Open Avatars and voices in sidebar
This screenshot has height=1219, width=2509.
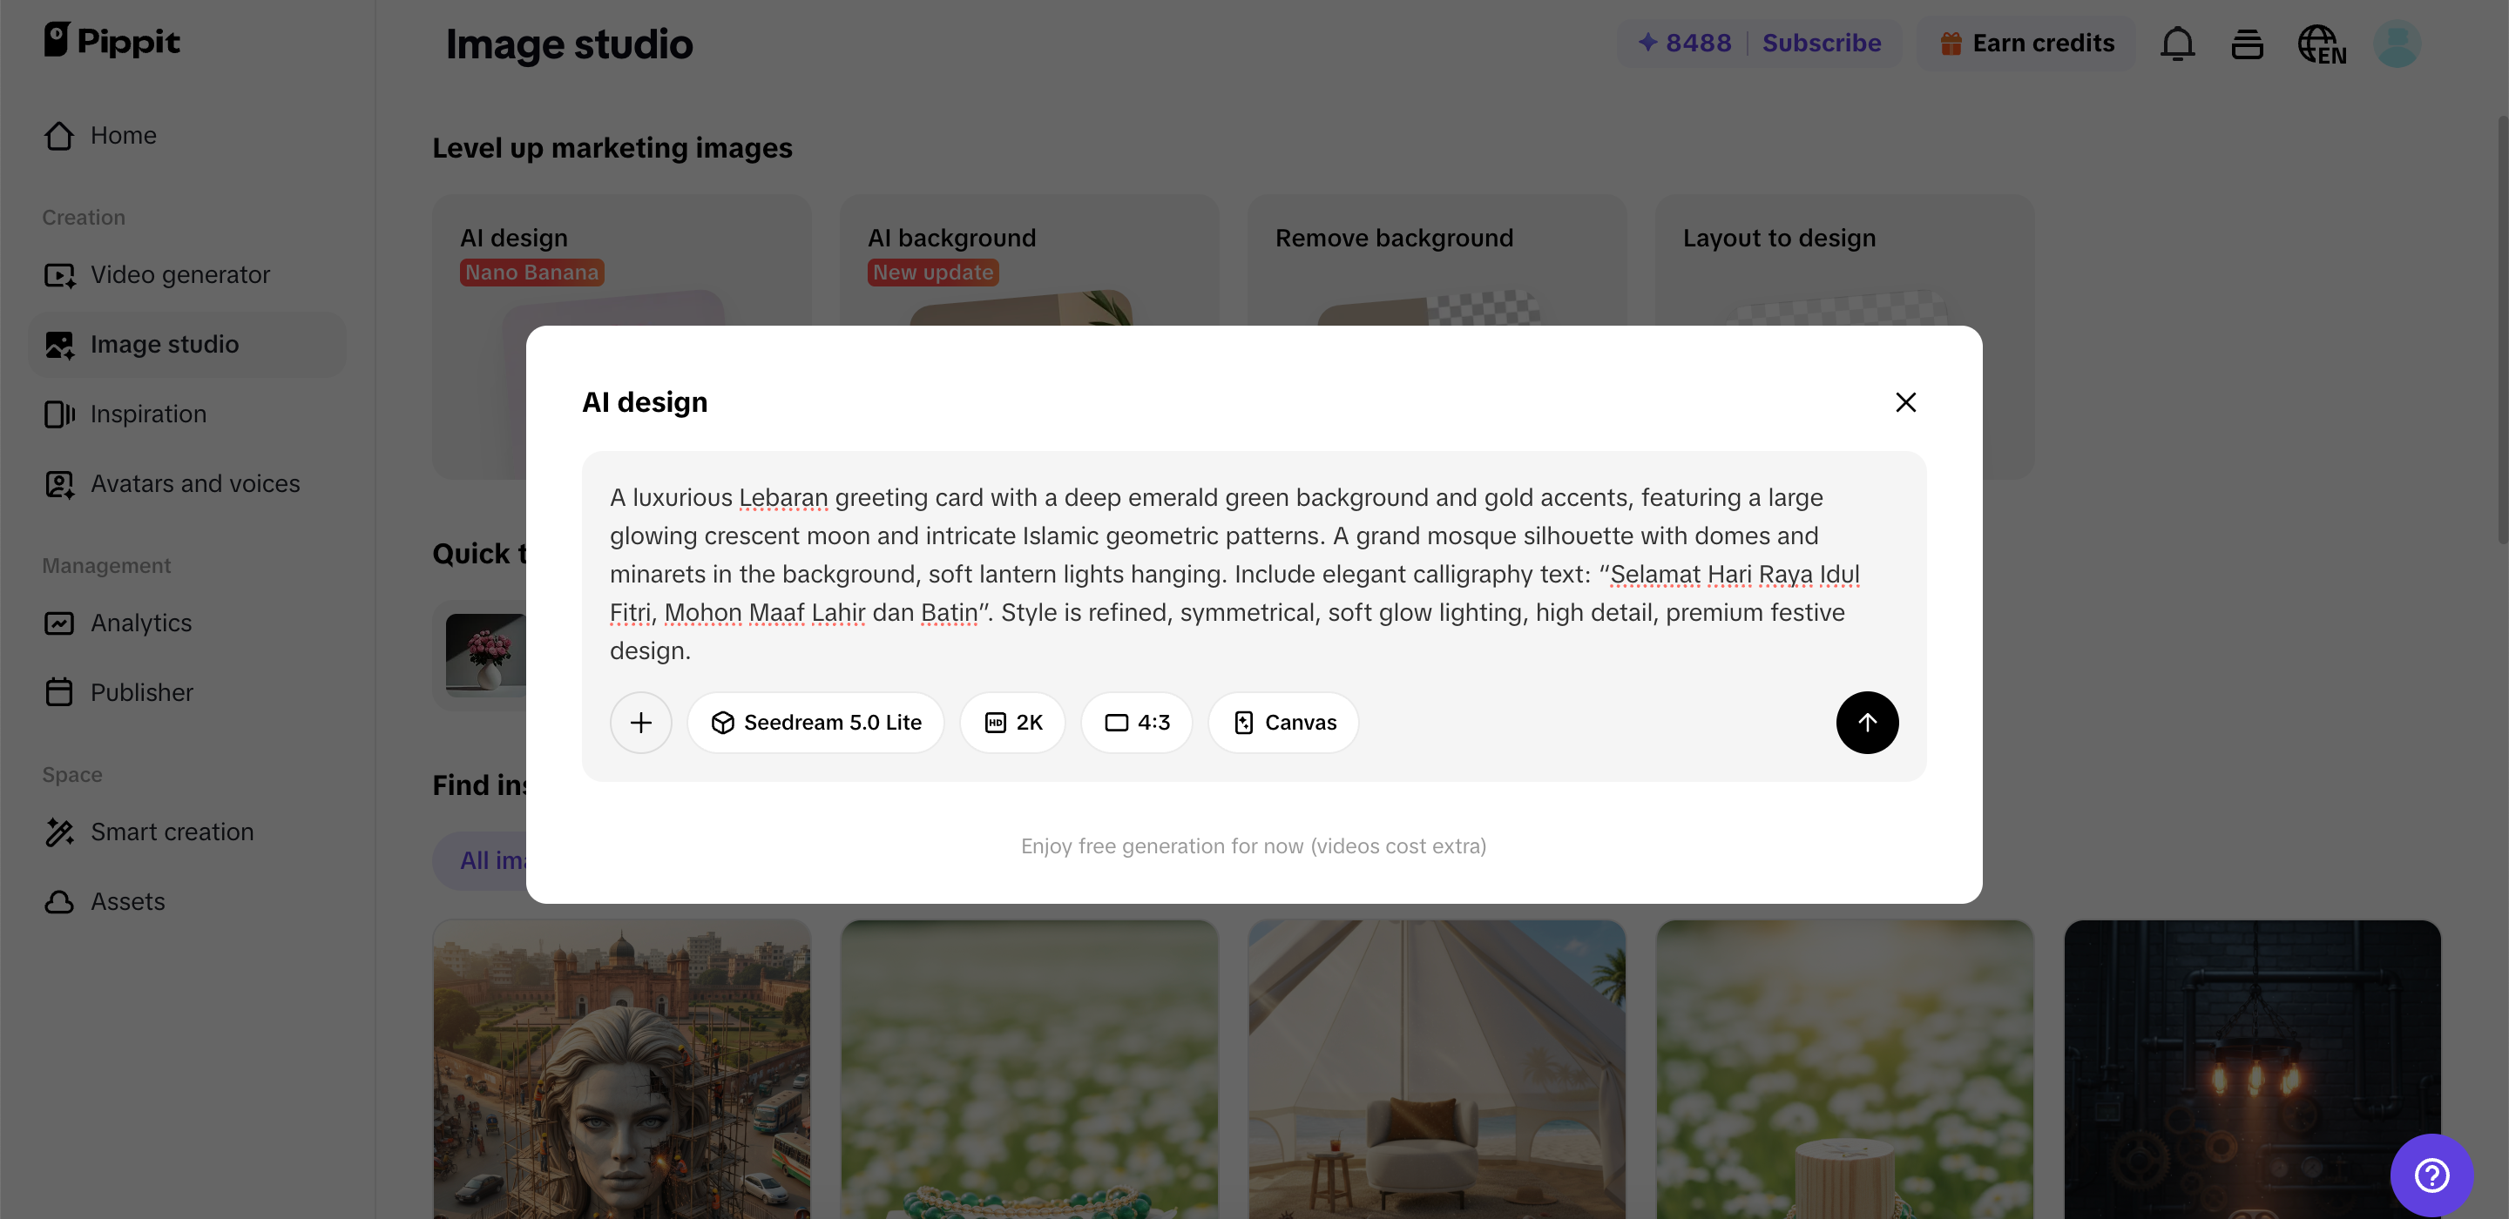click(195, 484)
